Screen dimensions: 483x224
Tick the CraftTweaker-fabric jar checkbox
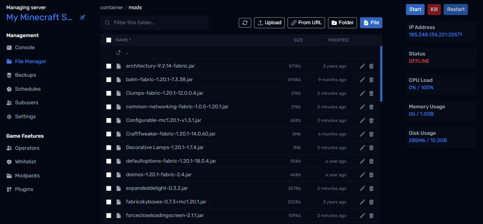[109, 134]
